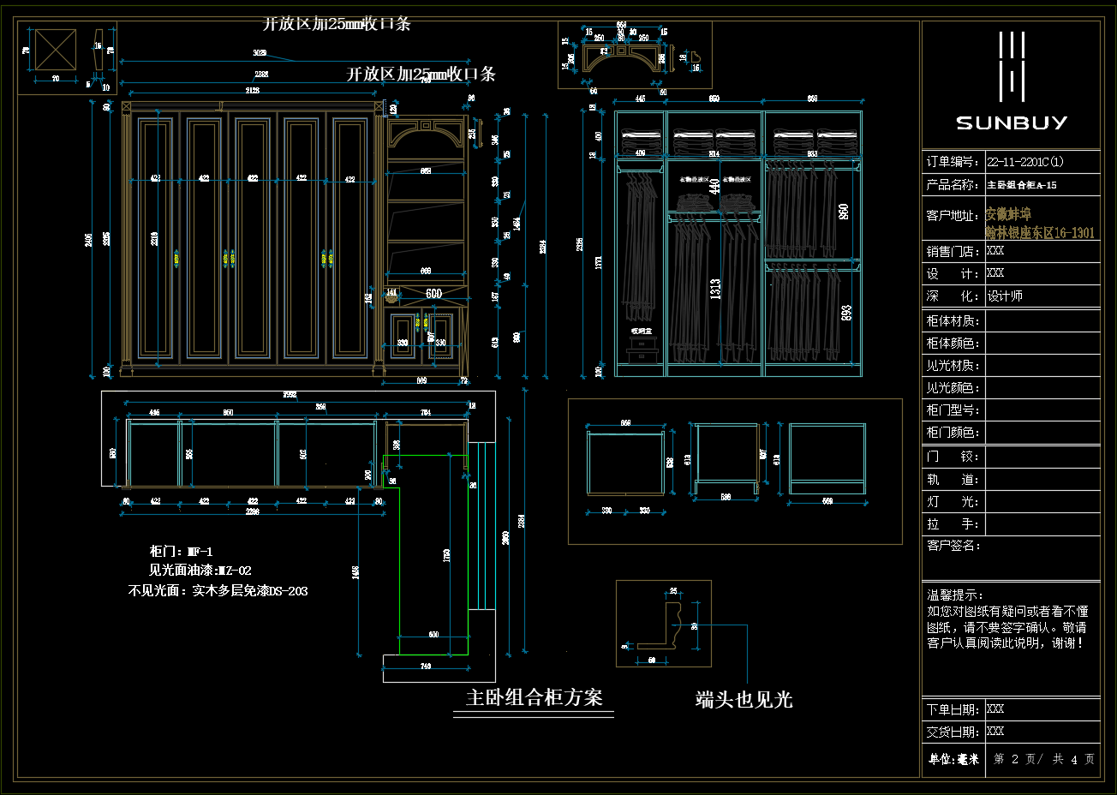The width and height of the screenshot is (1117, 795).
Task: Select the customer address text 安徽蚌埠
Action: (1008, 214)
